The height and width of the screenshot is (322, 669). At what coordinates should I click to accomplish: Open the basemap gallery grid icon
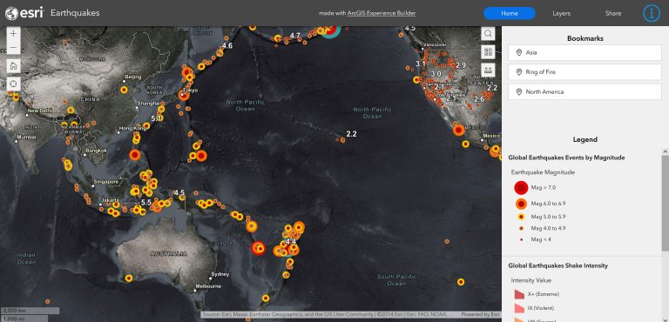click(488, 52)
